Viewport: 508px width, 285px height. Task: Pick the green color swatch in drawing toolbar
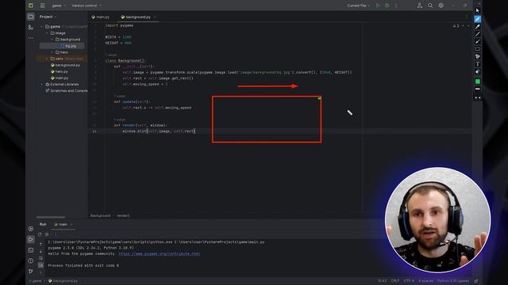pos(478,82)
